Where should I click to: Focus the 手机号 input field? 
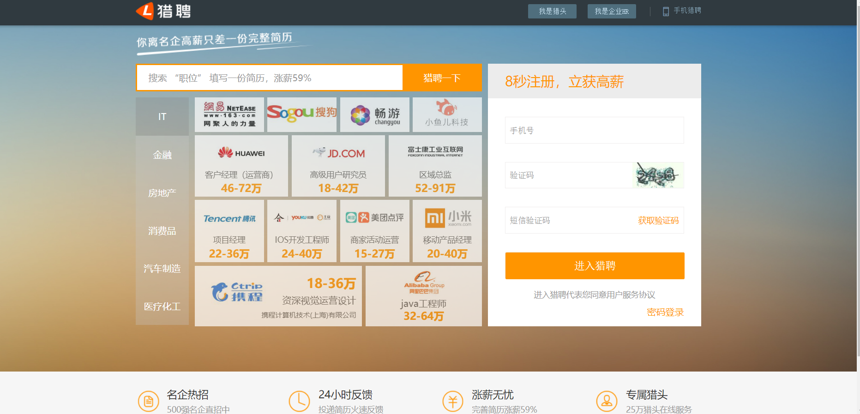point(595,130)
